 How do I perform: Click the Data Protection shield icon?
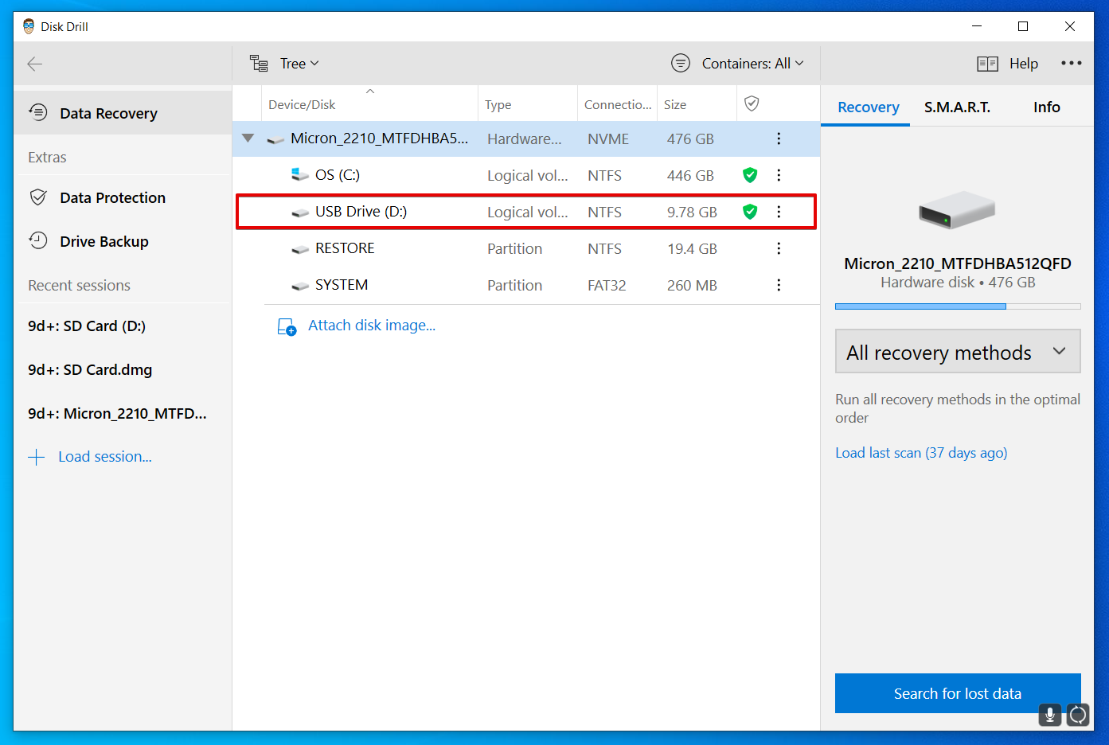pos(38,197)
